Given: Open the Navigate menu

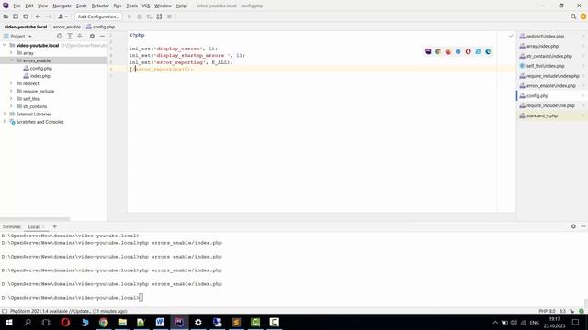Looking at the screenshot, I should tap(62, 6).
